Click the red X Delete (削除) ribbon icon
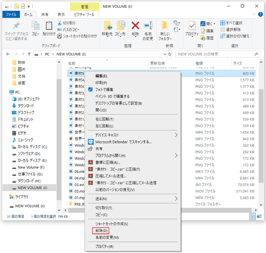Image resolution: width=266 pixels, height=253 pixels. click(135, 25)
